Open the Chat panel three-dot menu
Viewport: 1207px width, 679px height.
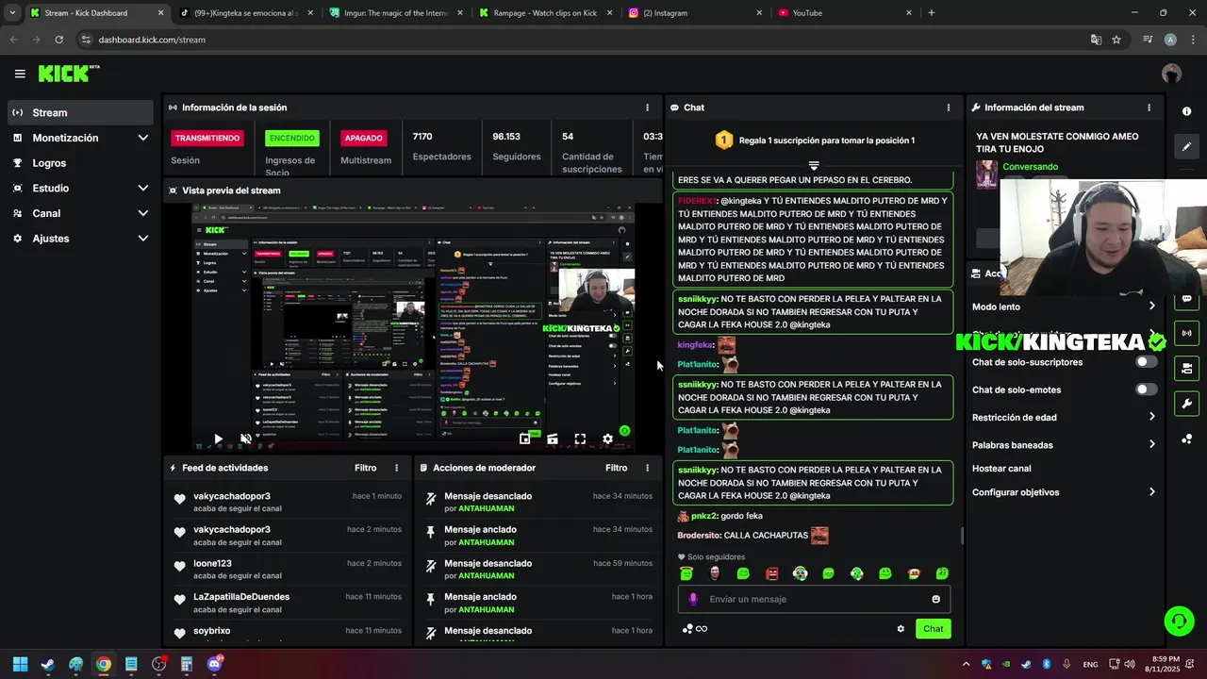point(949,108)
